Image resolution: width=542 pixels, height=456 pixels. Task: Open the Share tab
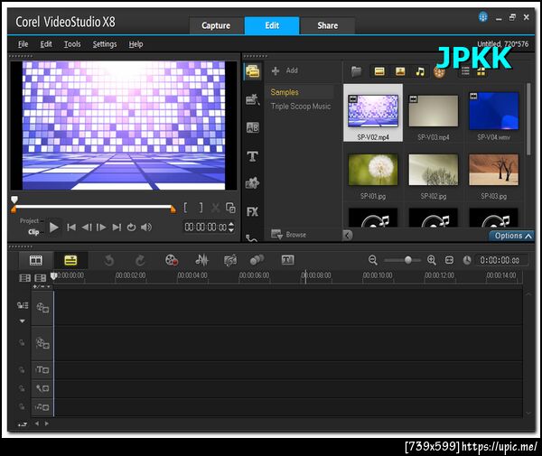tap(328, 25)
